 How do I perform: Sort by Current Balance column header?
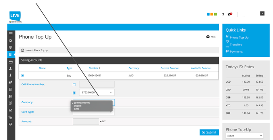coord(170,68)
